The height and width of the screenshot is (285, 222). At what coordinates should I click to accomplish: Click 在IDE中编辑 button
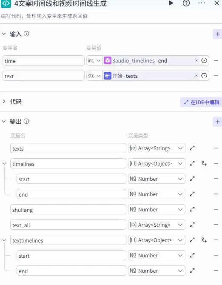tap(201, 102)
